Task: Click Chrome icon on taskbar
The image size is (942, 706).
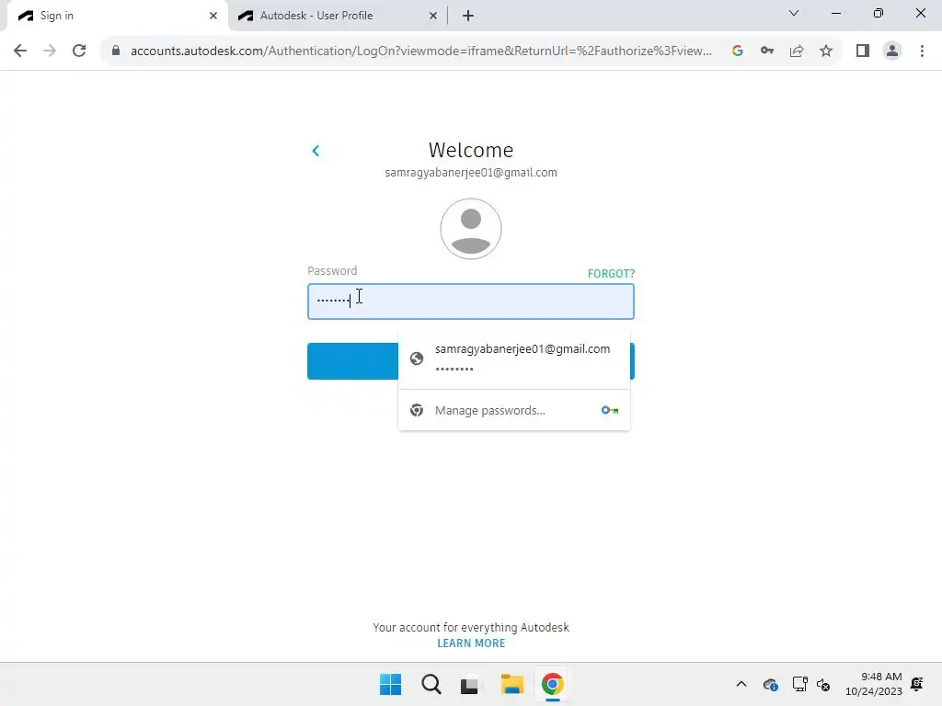Action: click(552, 684)
